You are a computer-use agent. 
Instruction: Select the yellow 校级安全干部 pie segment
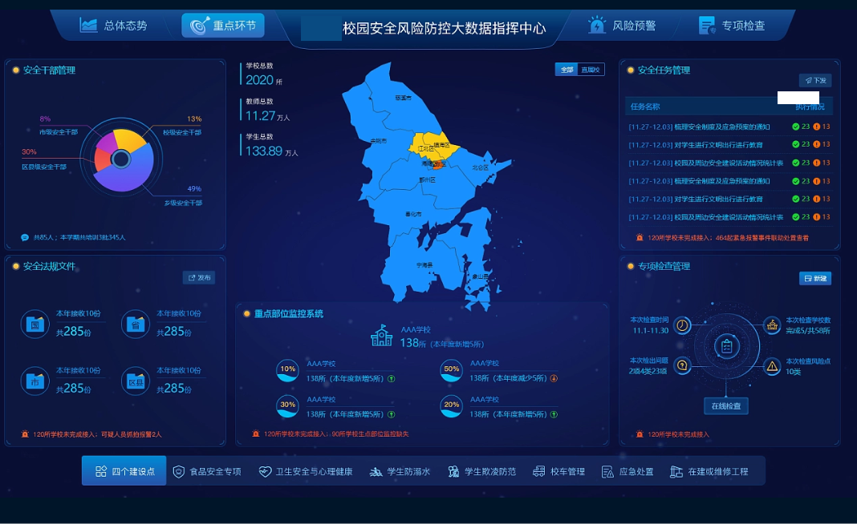click(x=128, y=140)
